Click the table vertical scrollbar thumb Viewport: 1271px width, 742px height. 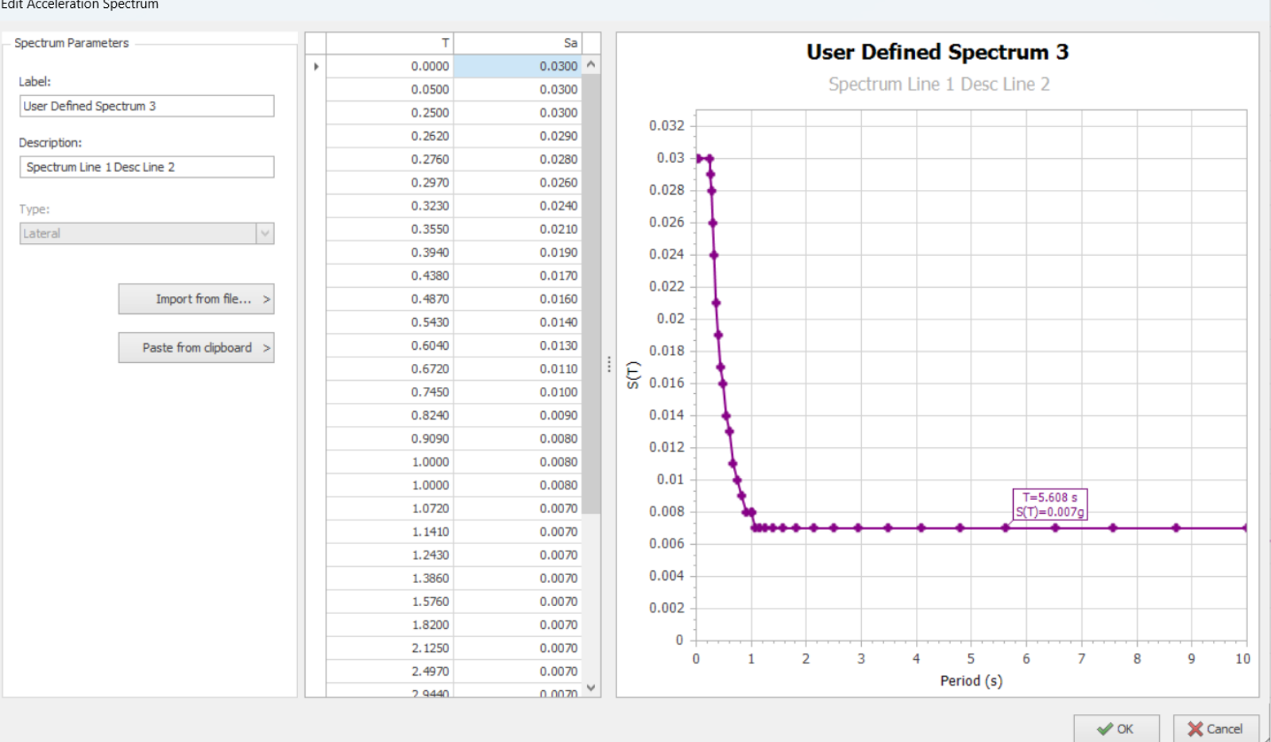[591, 294]
